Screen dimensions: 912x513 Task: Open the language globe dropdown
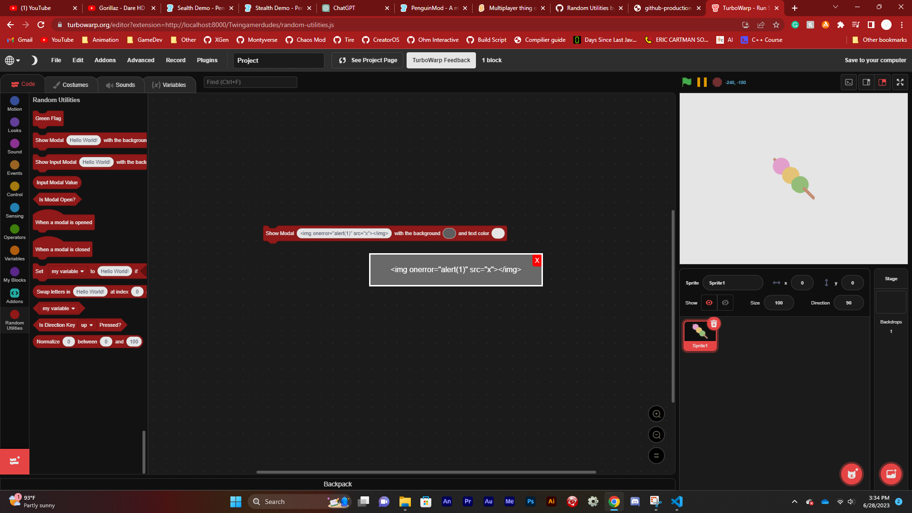point(12,60)
